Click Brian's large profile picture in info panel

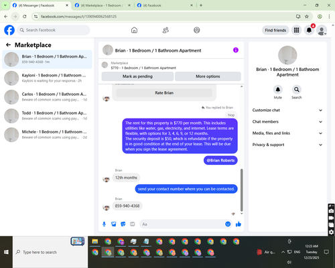click(x=287, y=55)
